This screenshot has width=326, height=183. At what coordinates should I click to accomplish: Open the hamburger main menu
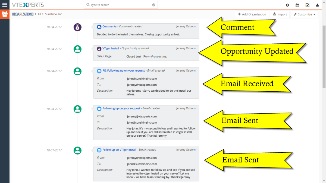tap(5, 5)
